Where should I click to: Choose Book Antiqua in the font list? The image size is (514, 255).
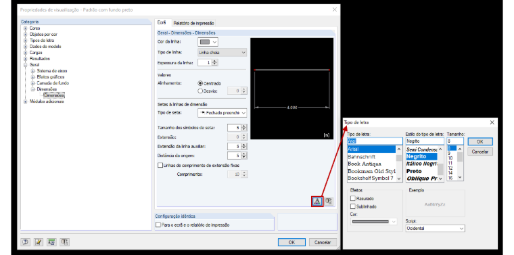click(364, 164)
